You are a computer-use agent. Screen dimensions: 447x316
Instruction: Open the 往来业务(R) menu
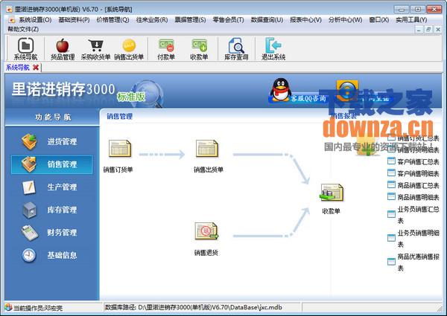(x=152, y=19)
